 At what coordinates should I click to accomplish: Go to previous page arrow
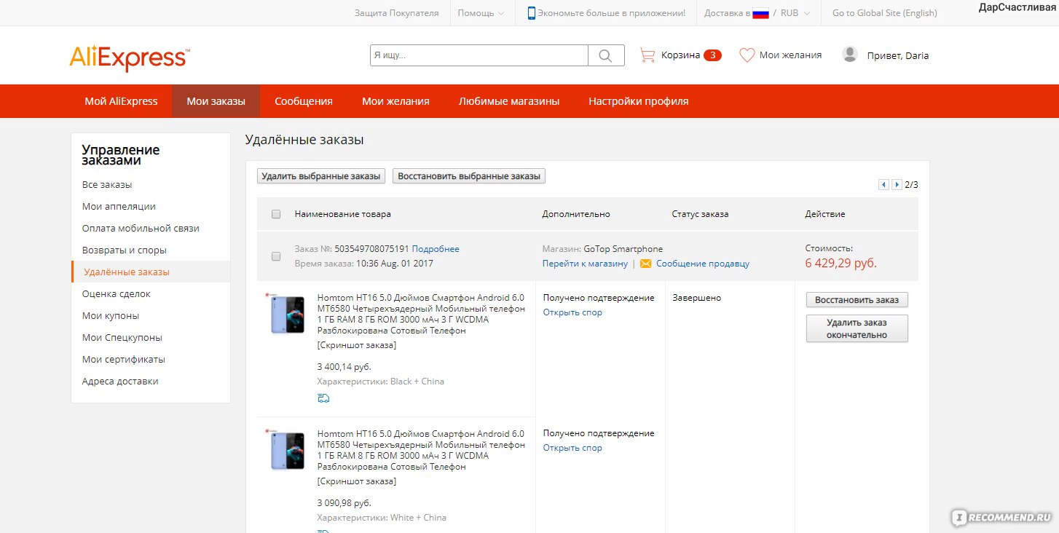pyautogui.click(x=884, y=185)
